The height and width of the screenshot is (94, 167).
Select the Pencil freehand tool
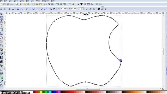pos(1,50)
